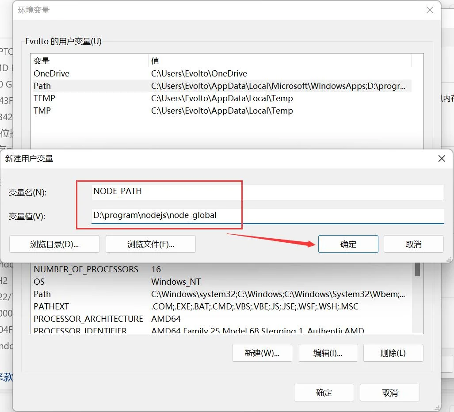Select the TMP user variable row
Image resolution: width=454 pixels, height=412 pixels.
[42, 111]
